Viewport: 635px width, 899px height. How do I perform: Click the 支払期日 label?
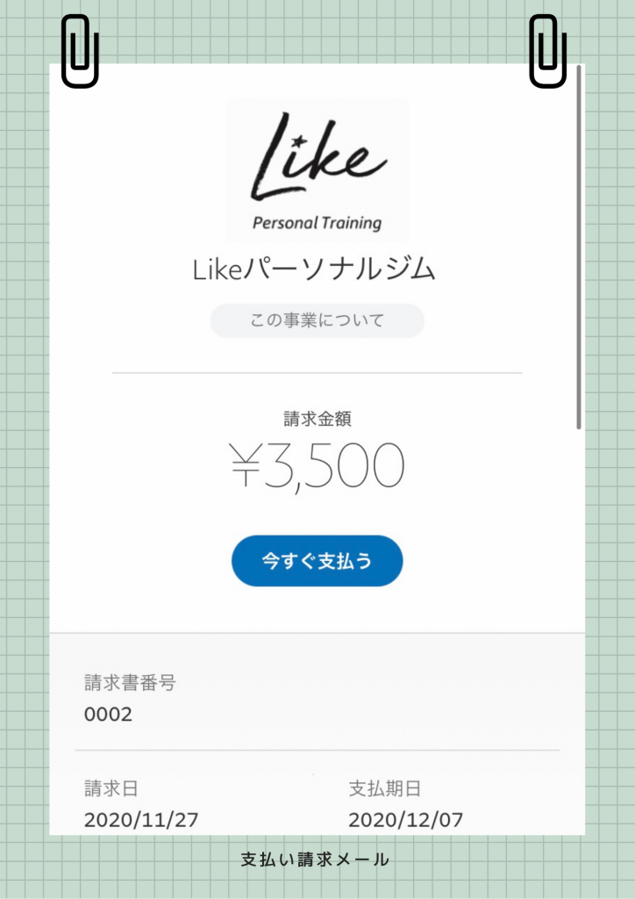[x=385, y=789]
